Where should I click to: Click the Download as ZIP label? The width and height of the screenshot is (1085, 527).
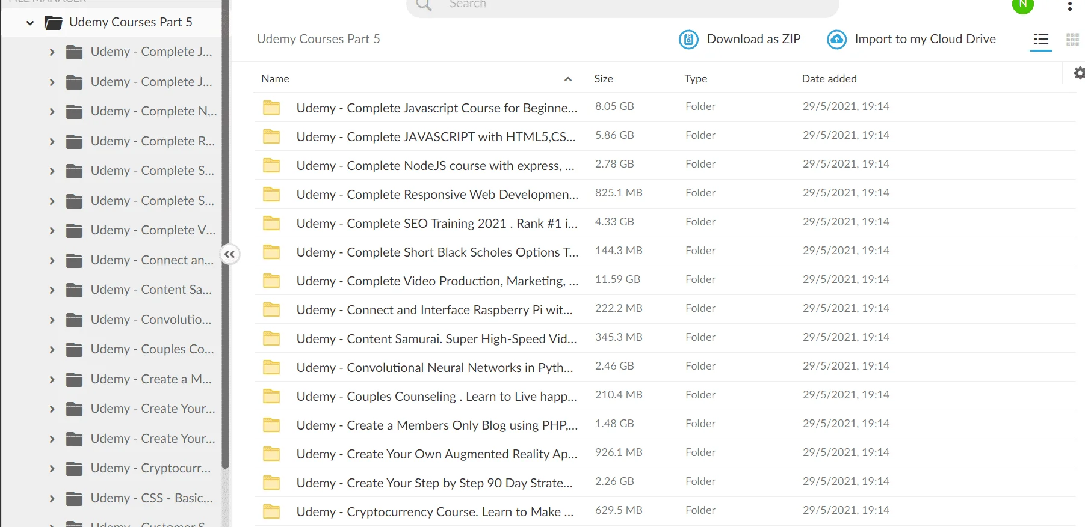pyautogui.click(x=753, y=39)
